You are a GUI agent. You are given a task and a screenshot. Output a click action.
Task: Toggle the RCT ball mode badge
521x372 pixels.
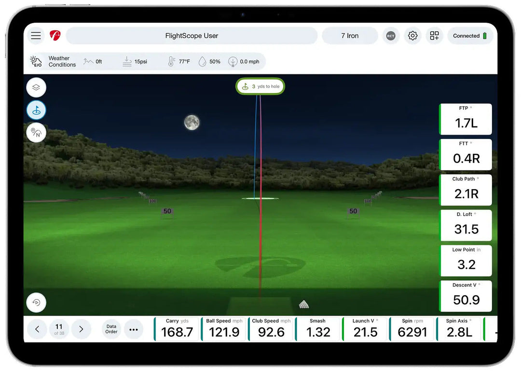click(391, 36)
